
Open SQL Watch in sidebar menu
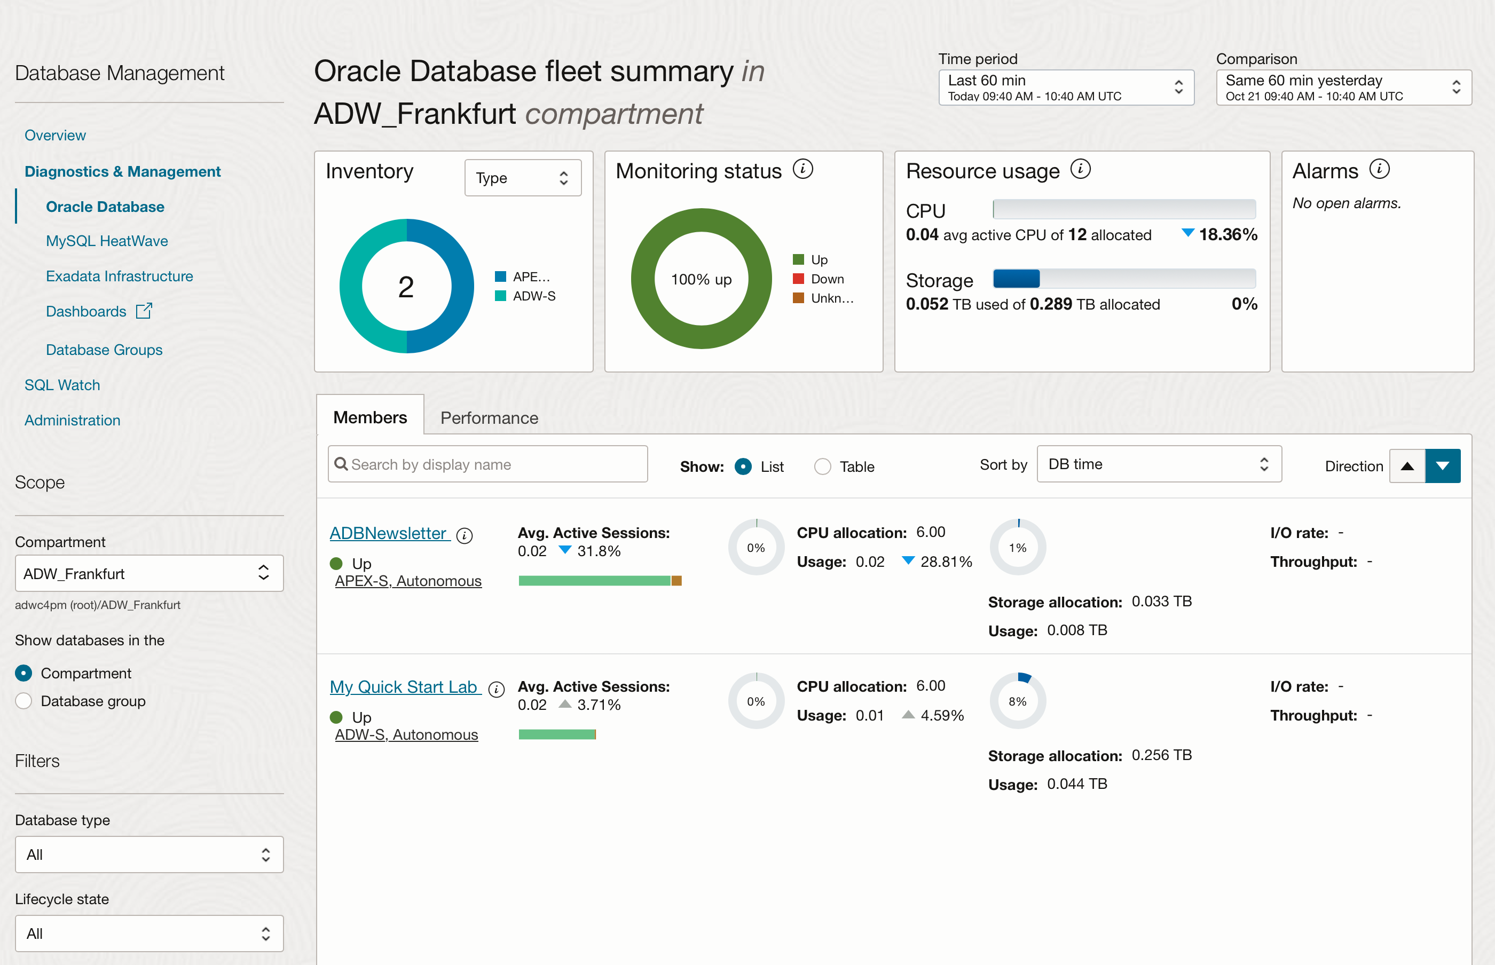(62, 385)
